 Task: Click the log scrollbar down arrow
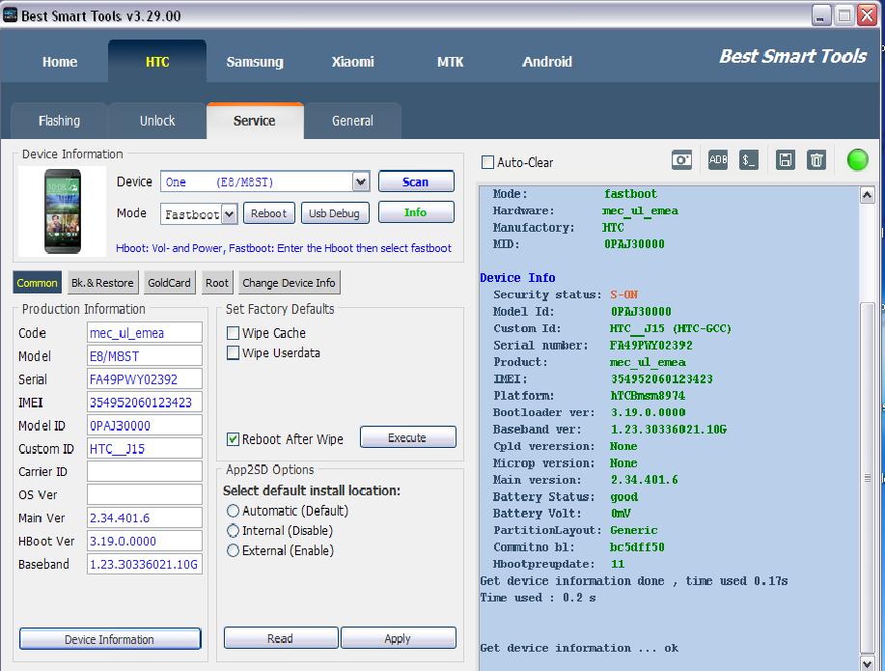click(868, 662)
